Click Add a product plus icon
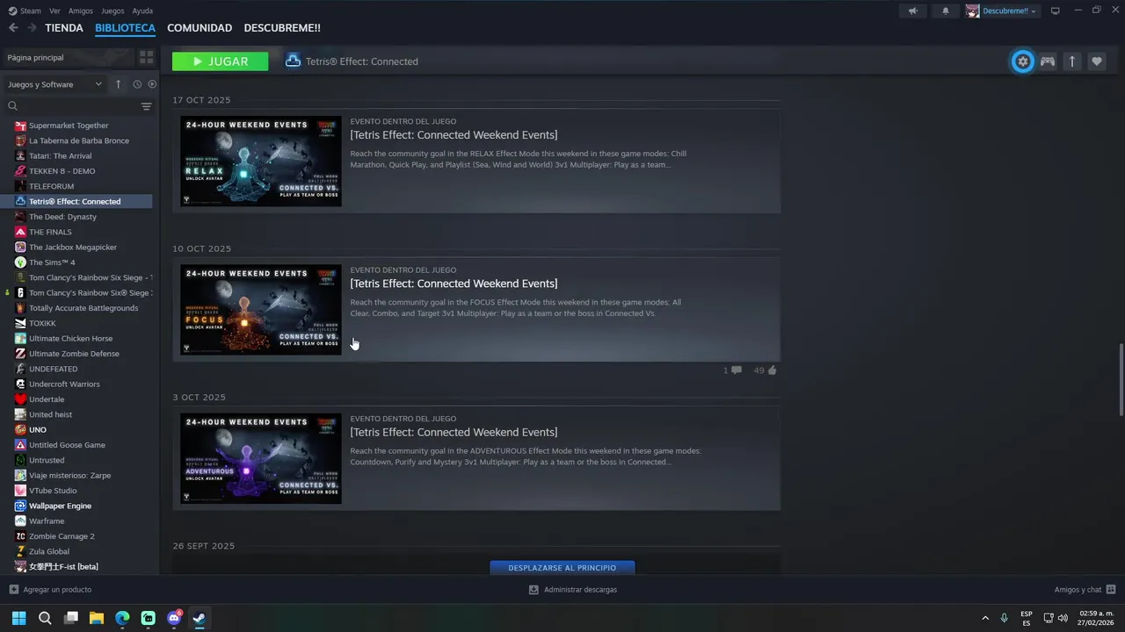The image size is (1125, 632). point(13,590)
